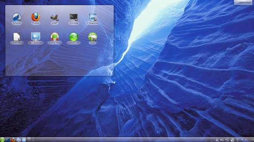This screenshot has height=142, width=254.
Task: Click the show desktop icon in the panel
Action: click(x=7, y=139)
